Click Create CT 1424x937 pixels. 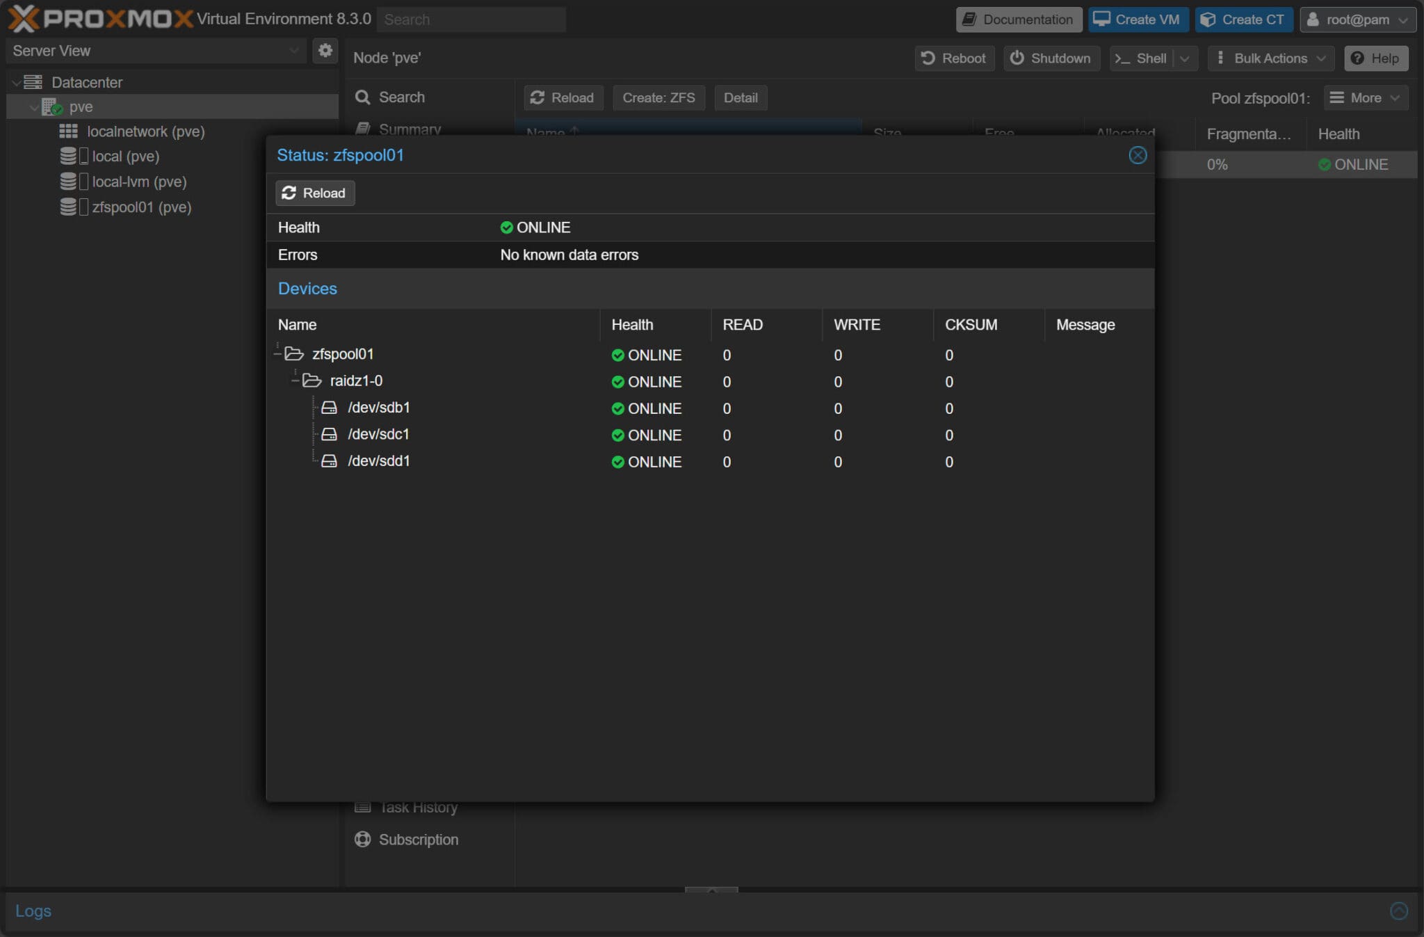point(1243,19)
